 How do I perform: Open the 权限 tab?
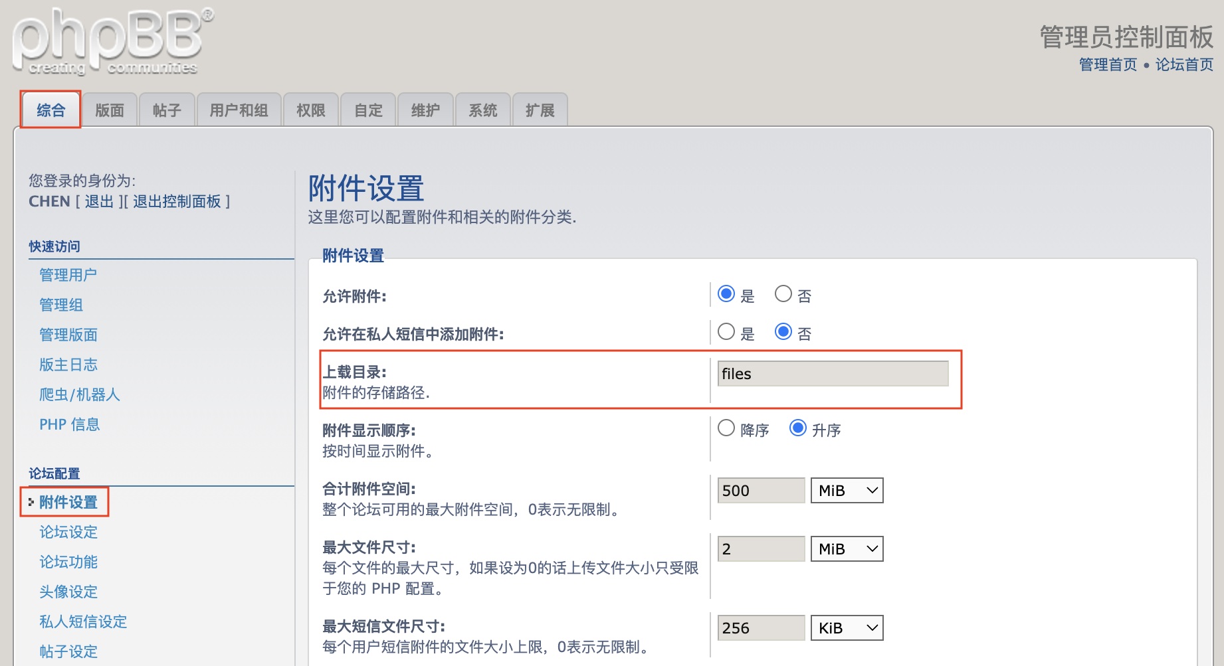(x=310, y=110)
